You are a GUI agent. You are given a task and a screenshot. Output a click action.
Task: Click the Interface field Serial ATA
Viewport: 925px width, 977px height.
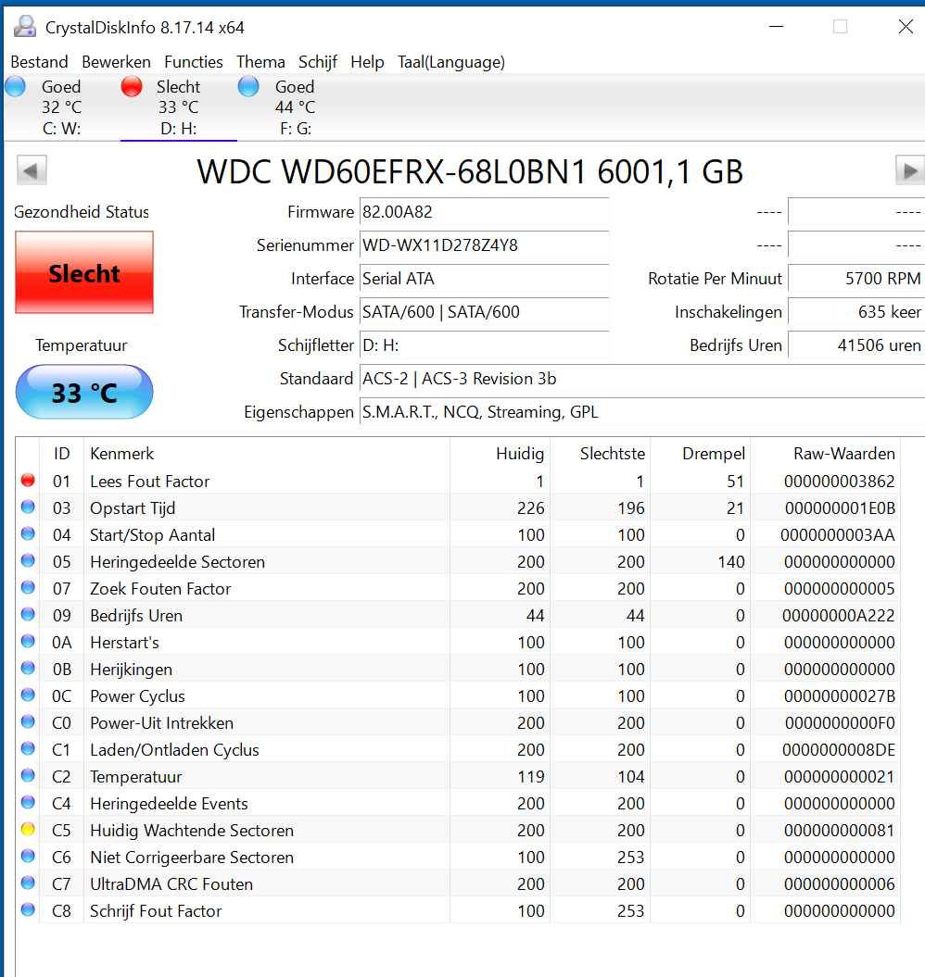[x=484, y=279]
